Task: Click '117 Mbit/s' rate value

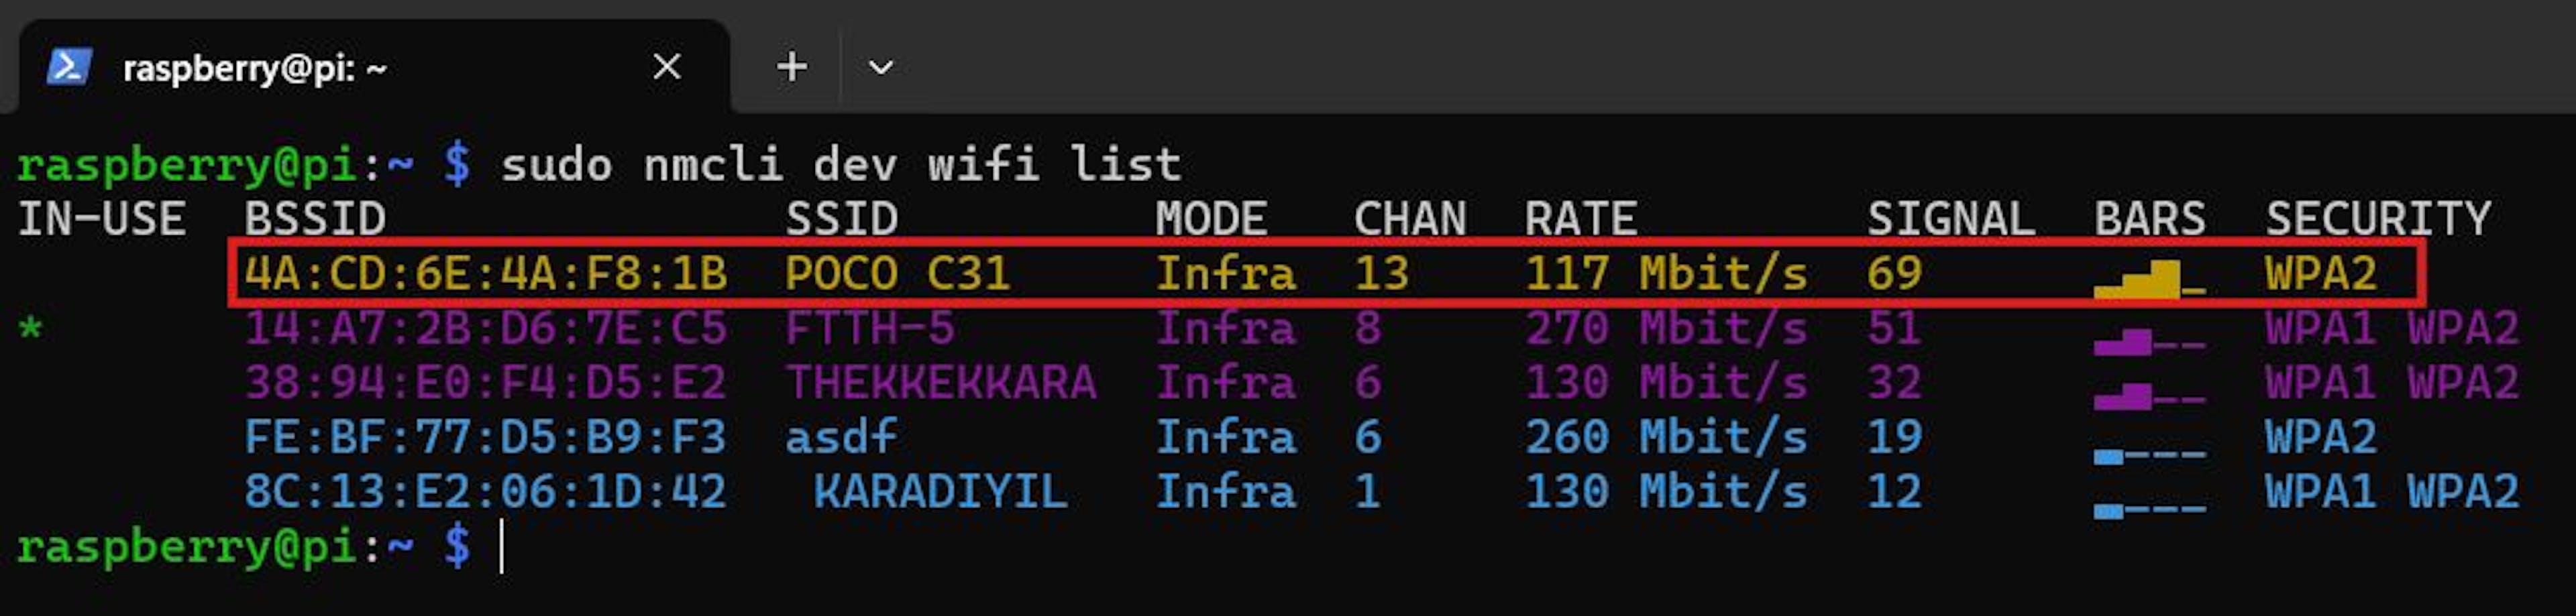Action: point(1667,273)
